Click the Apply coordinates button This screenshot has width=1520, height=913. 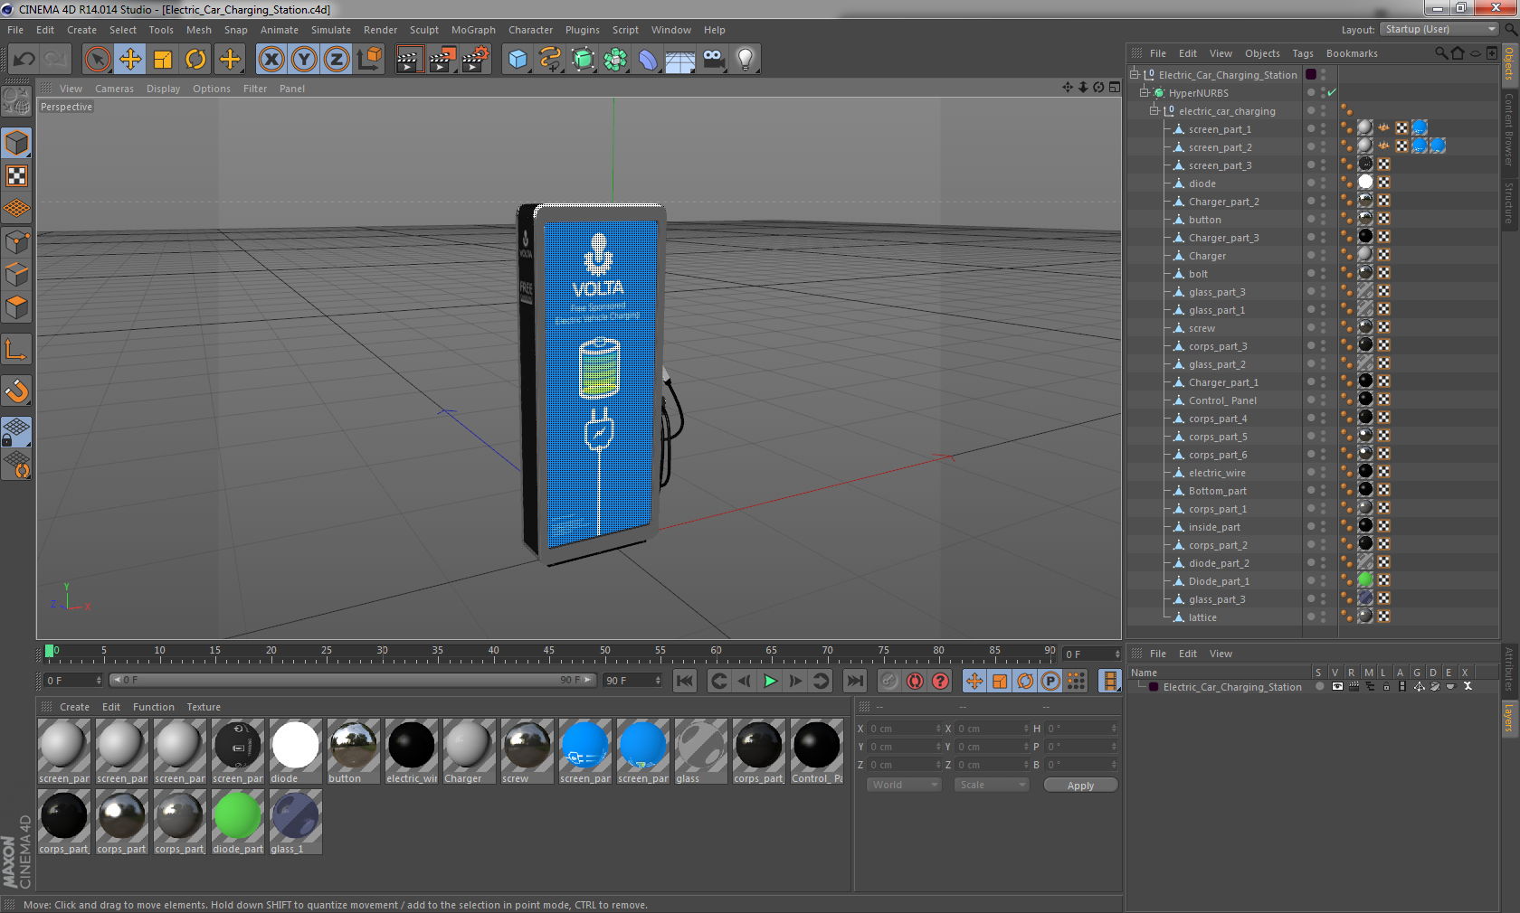click(x=1080, y=786)
